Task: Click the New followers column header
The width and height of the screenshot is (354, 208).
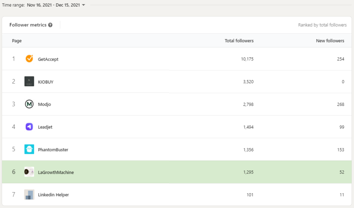Action: click(330, 41)
